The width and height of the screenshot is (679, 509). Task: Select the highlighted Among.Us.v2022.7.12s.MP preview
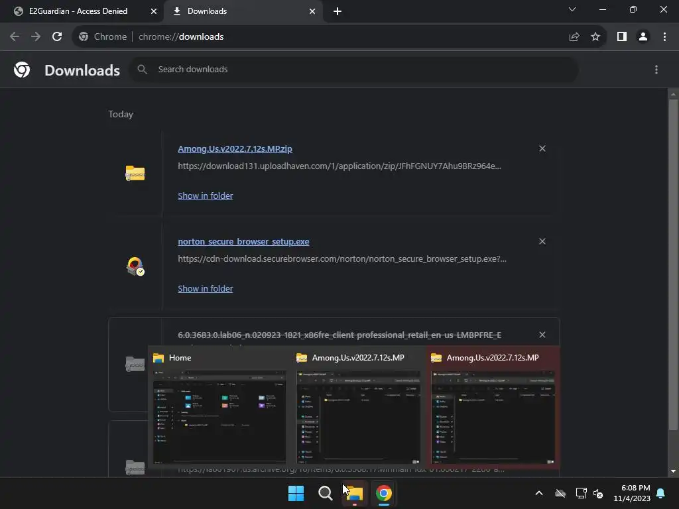(493, 409)
